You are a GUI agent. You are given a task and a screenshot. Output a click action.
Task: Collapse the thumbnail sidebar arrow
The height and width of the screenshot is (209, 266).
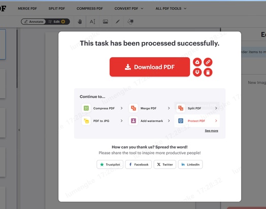[x=19, y=130]
